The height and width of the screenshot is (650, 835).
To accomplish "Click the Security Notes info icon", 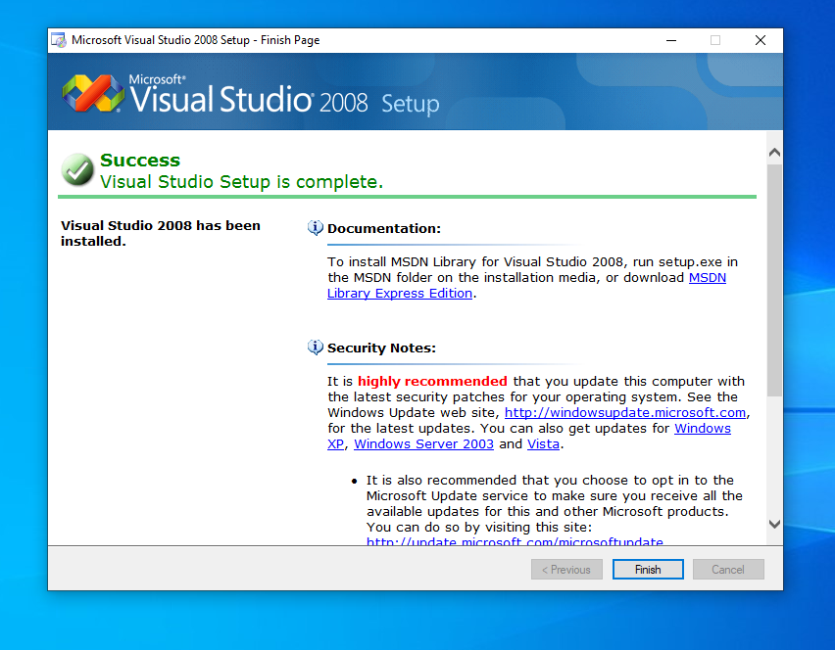I will [x=316, y=348].
